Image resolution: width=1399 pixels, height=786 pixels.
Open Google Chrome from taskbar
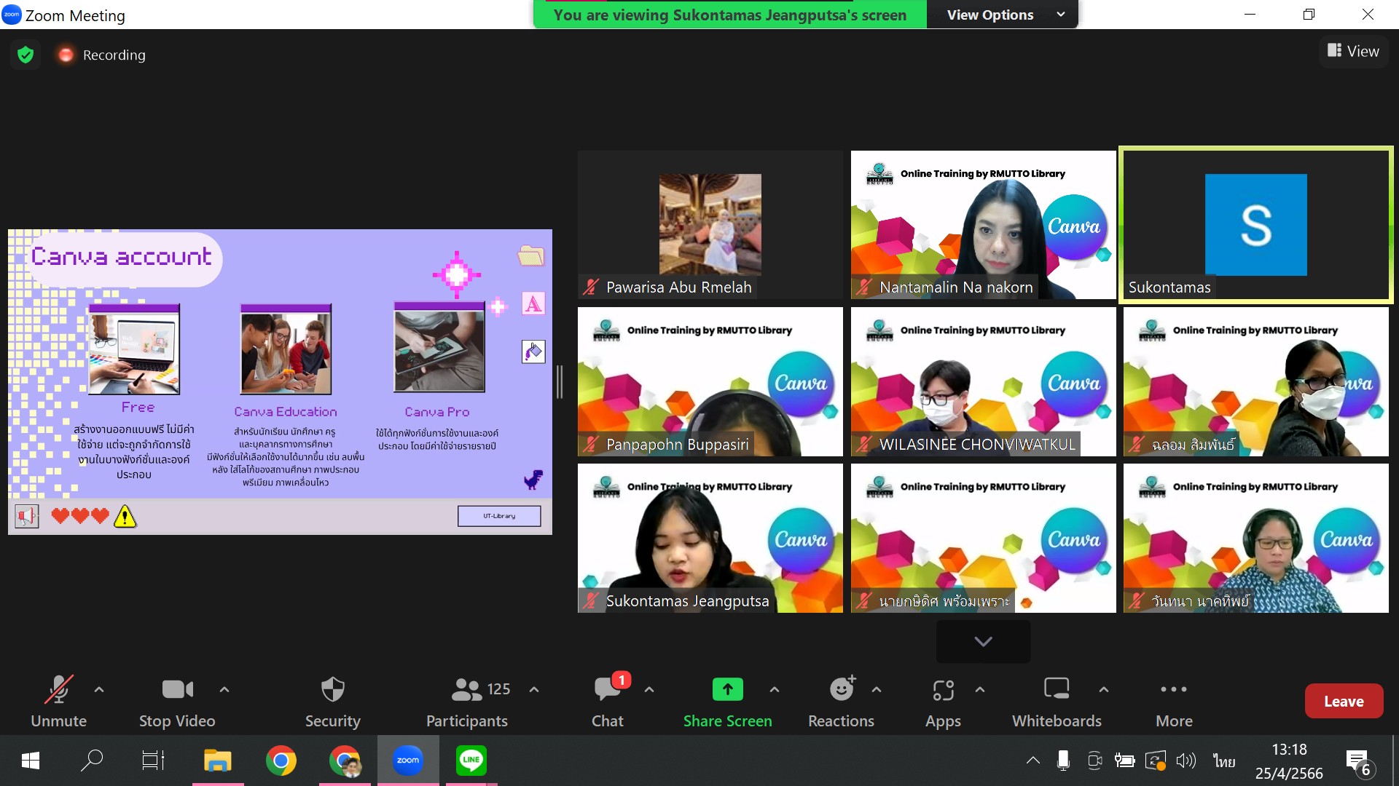click(x=281, y=761)
